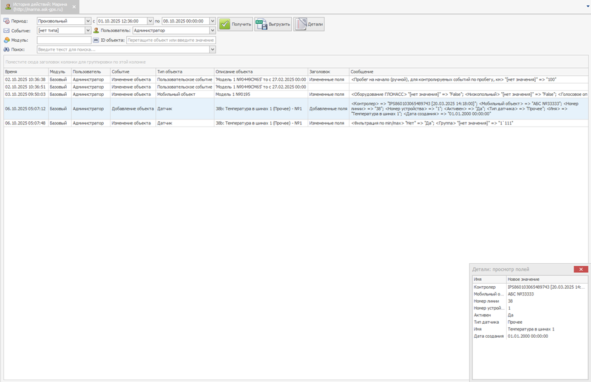Viewport: 591px width, 382px height.
Task: Close the Детали: просмотр полей panel
Action: point(581,269)
